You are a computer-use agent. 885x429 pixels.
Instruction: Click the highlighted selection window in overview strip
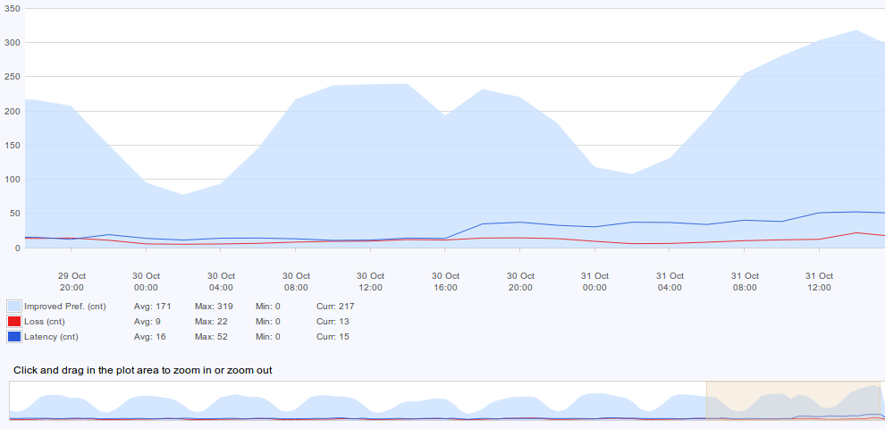(x=793, y=400)
